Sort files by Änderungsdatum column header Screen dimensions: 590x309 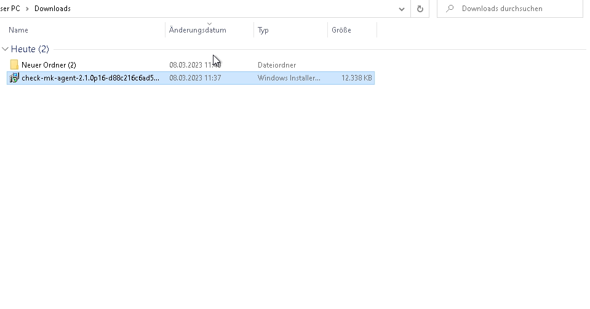197,30
